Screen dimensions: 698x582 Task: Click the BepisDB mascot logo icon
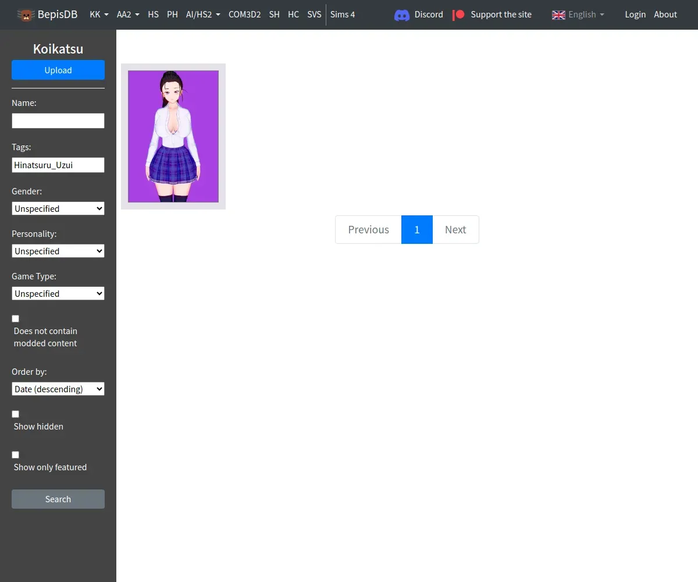(x=26, y=15)
